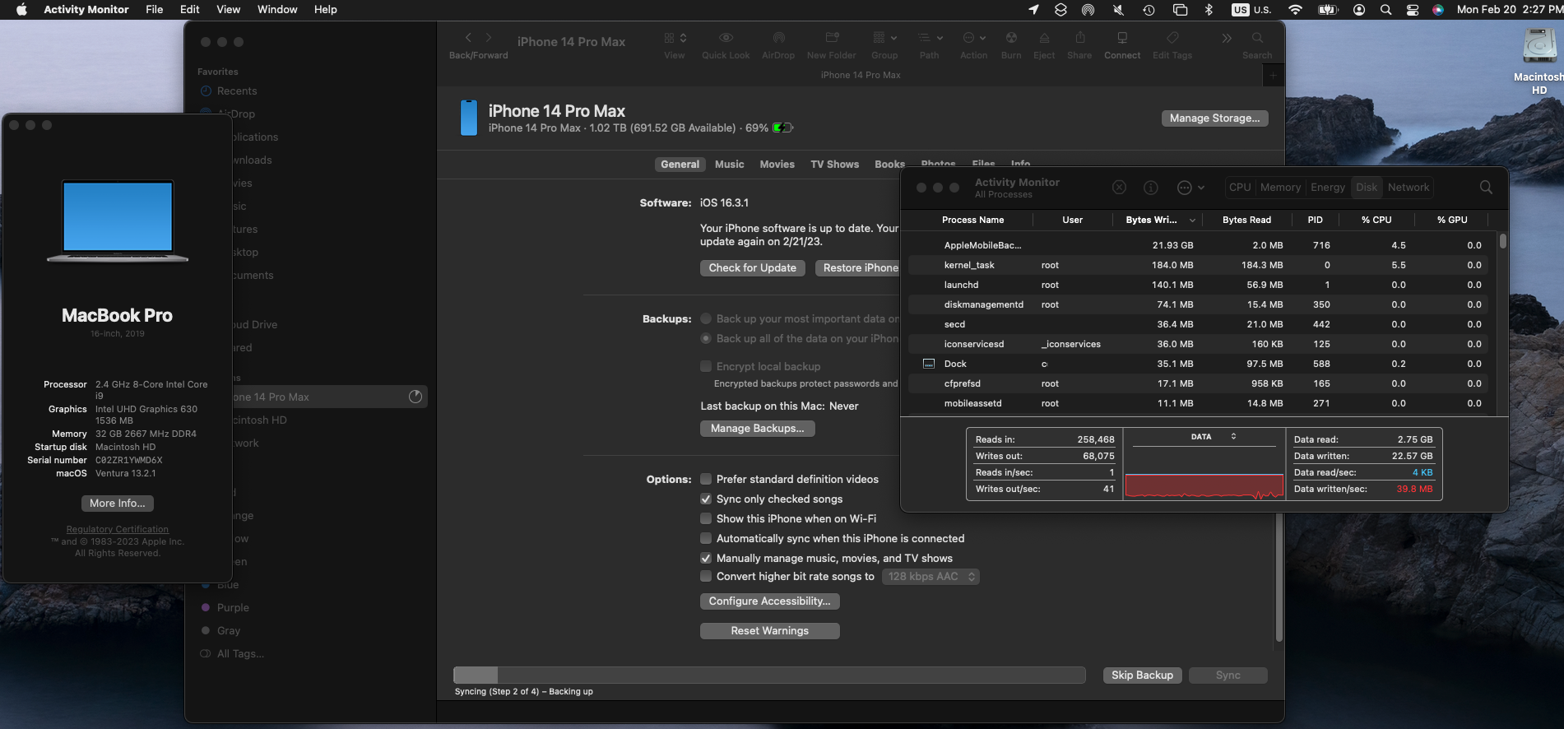Image resolution: width=1564 pixels, height=729 pixels.
Task: Switch to the Network tab
Action: pyautogui.click(x=1408, y=188)
